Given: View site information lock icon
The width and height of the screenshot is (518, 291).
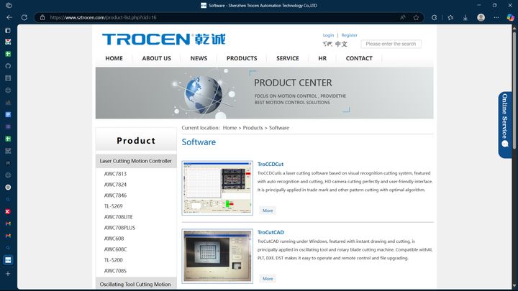Looking at the screenshot, I should point(42,17).
